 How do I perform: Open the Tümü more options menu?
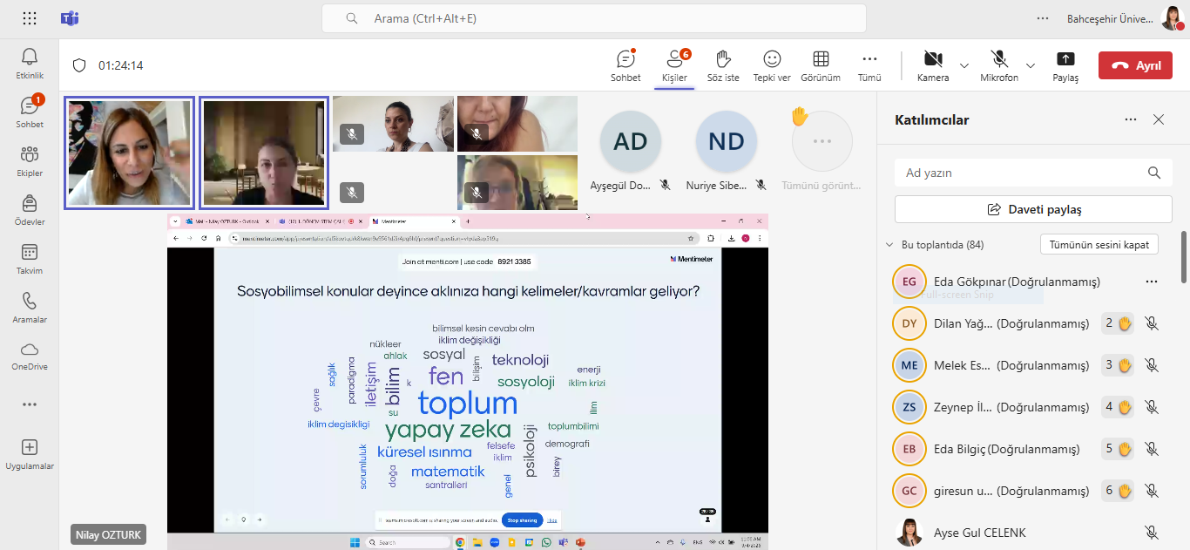pos(869,59)
